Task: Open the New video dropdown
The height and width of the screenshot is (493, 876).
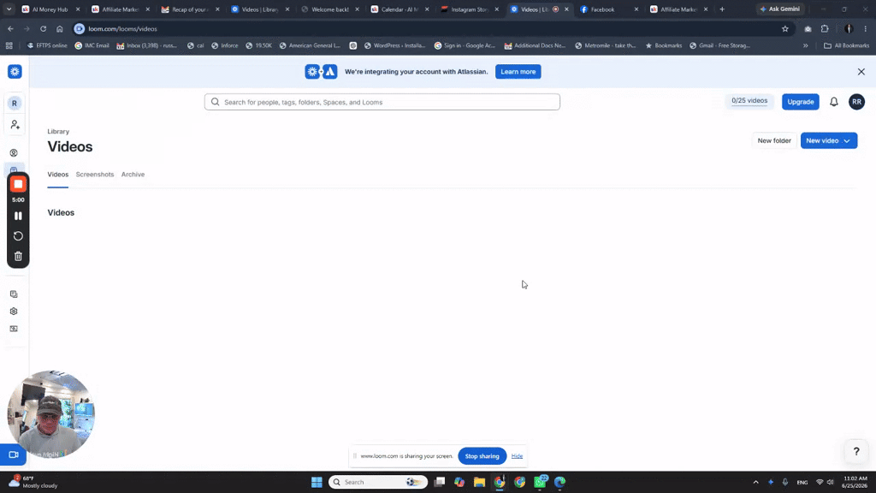Action: click(828, 140)
